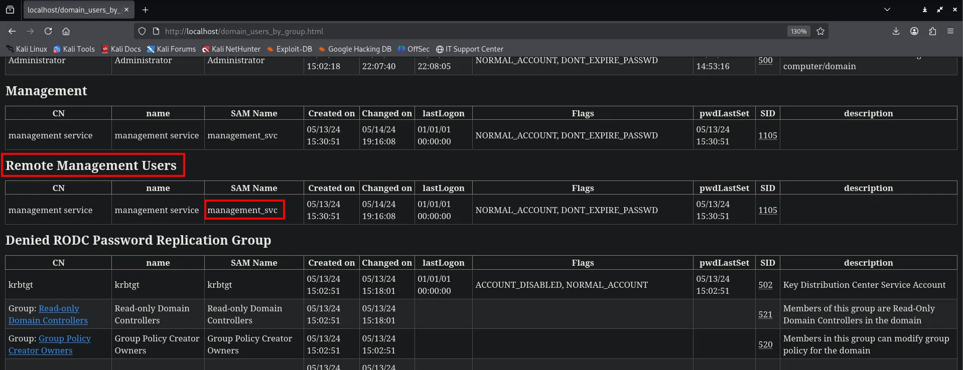Open the extensions panel
963x370 pixels.
point(932,31)
